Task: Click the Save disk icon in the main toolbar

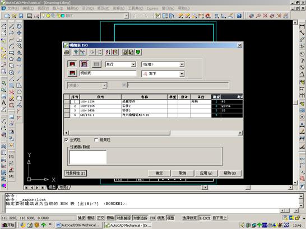Action: click(x=21, y=16)
